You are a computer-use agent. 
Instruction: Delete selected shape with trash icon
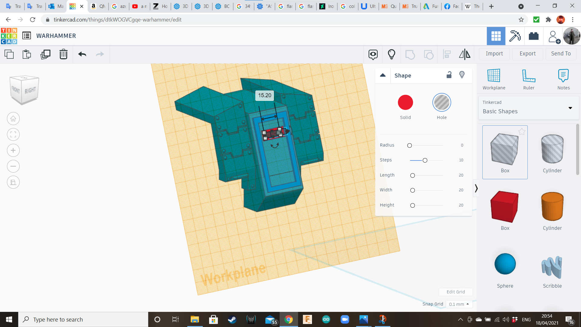pyautogui.click(x=63, y=54)
